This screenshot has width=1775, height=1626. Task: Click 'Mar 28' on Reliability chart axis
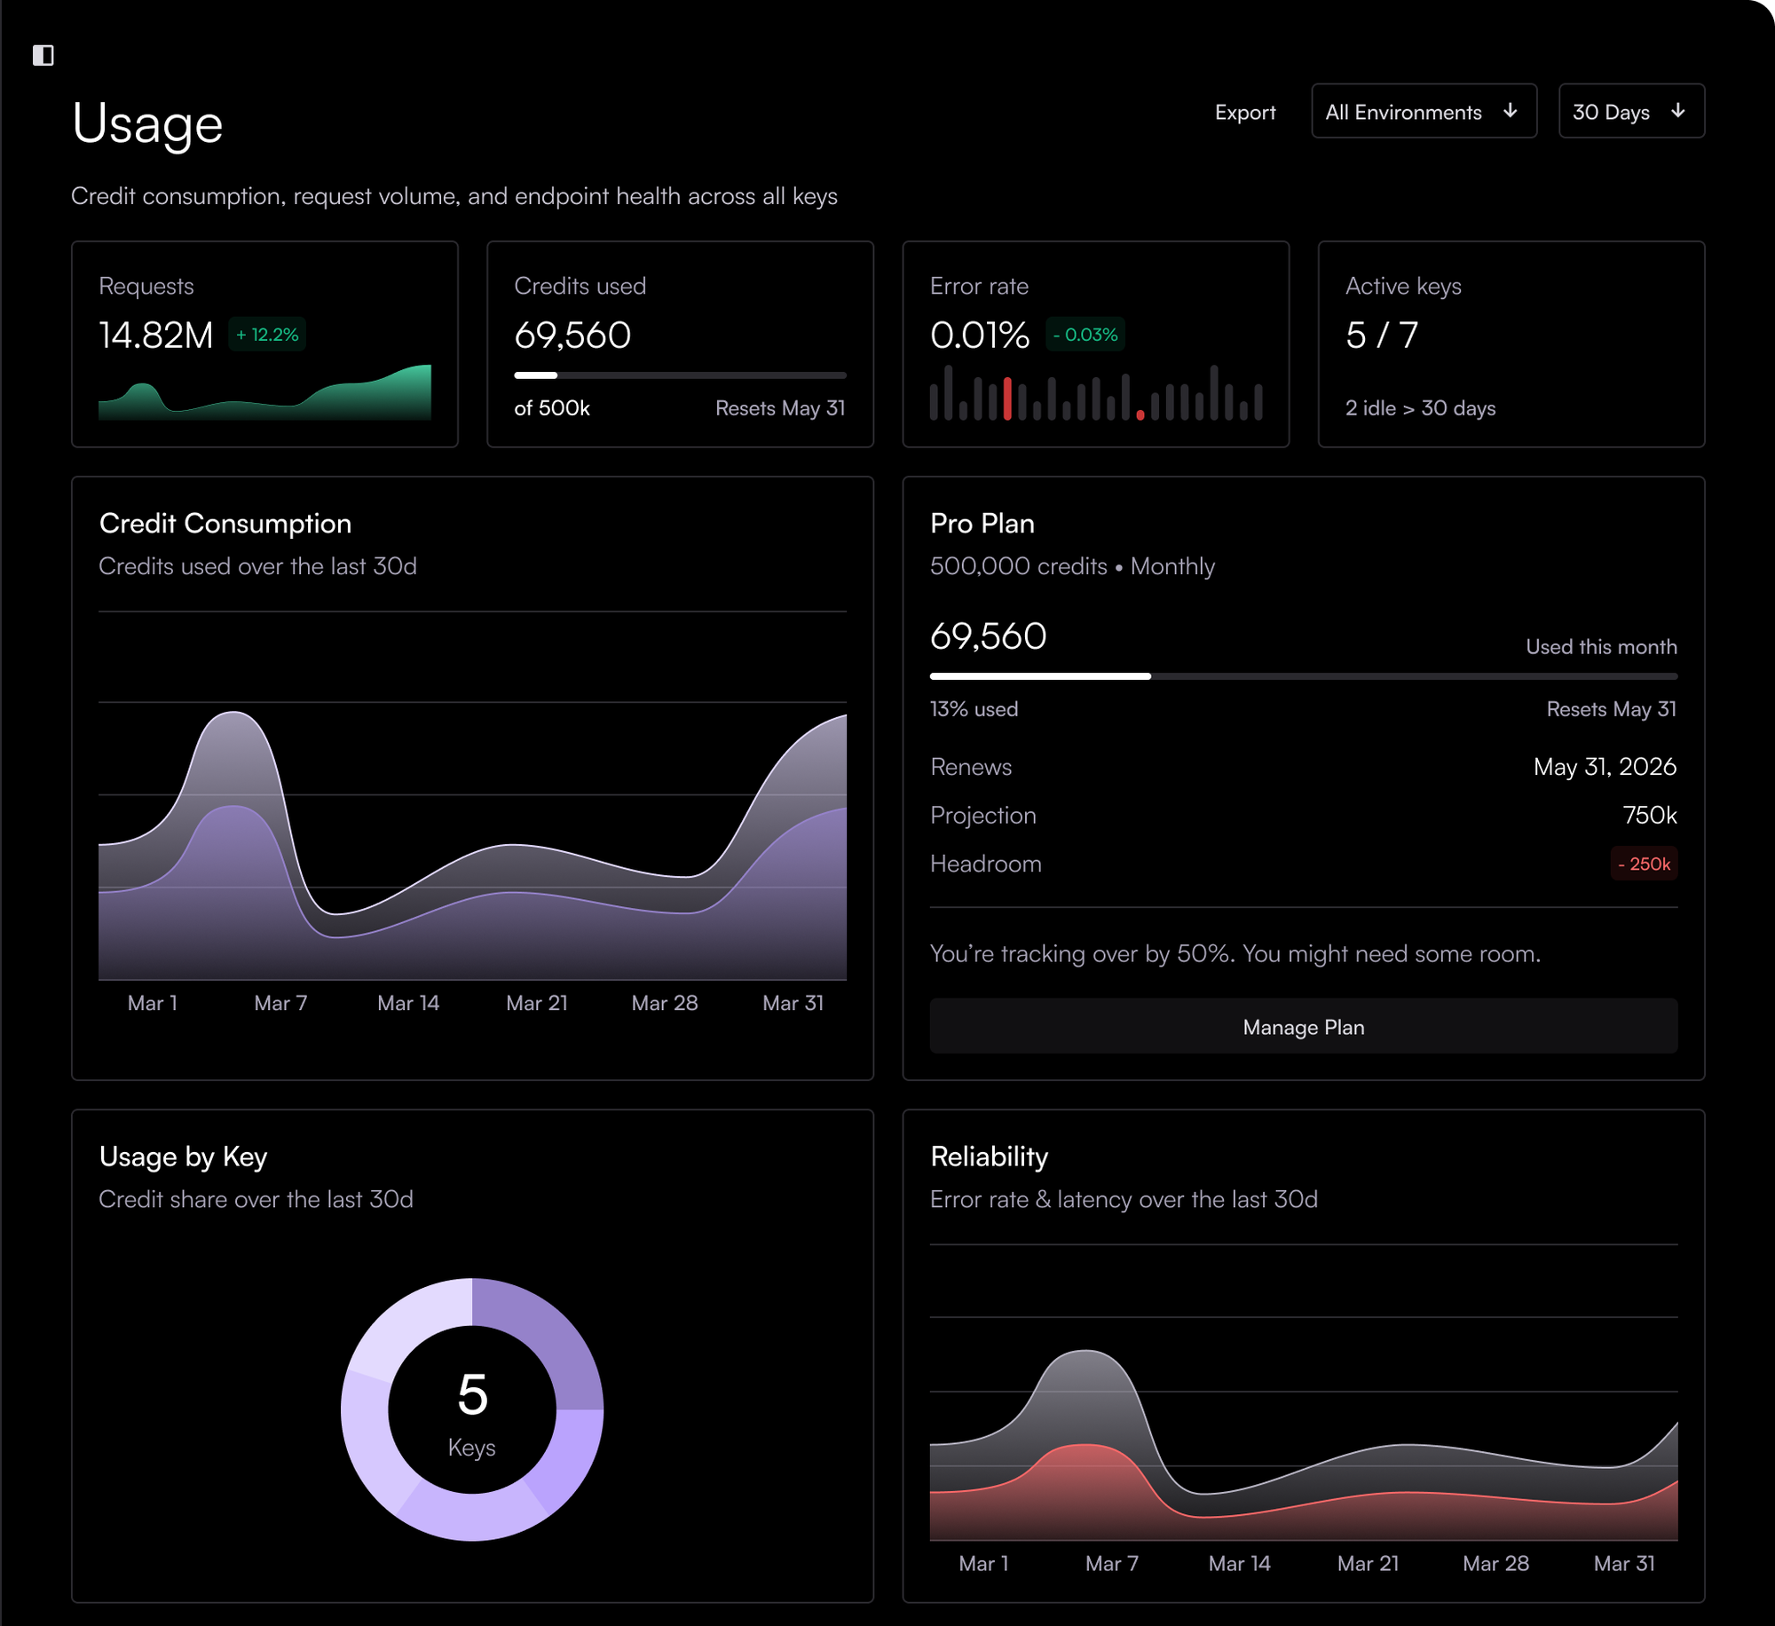[x=1495, y=1563]
